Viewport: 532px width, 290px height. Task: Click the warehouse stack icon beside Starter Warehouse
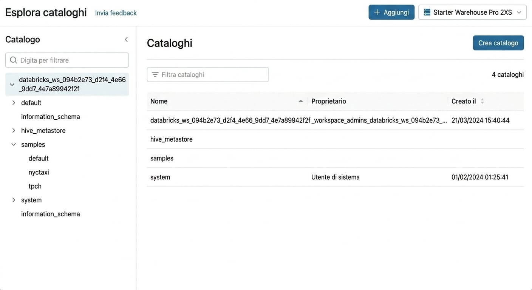click(x=427, y=12)
